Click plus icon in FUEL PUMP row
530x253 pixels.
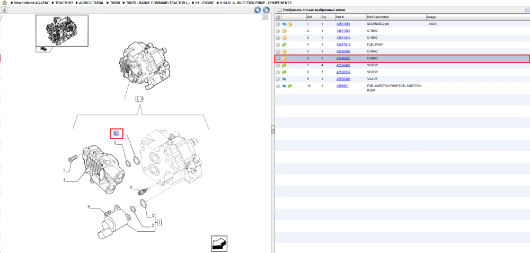(278, 45)
